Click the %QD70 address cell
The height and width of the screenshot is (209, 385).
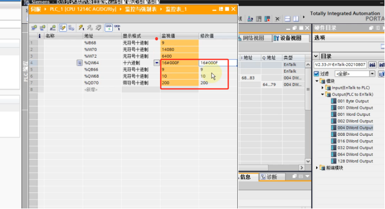102,83
